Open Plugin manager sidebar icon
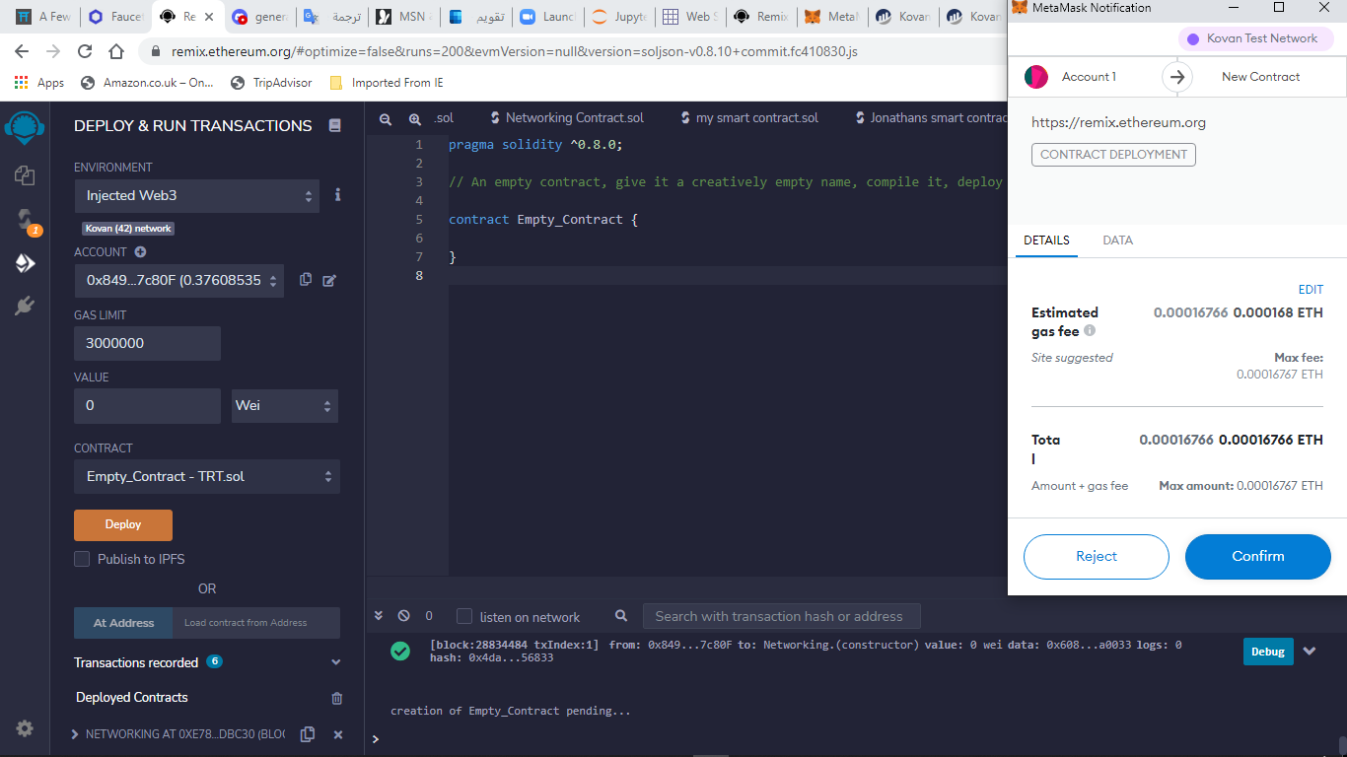Viewport: 1347px width, 757px height. point(25,306)
